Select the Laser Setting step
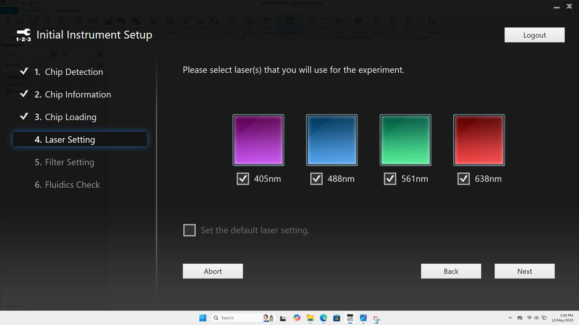 pos(80,139)
